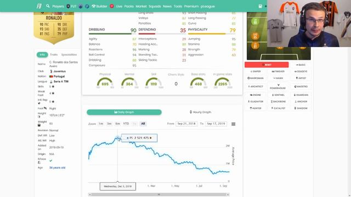The image size is (351, 197).
Task: Open the Market menu
Action: [x=141, y=6]
